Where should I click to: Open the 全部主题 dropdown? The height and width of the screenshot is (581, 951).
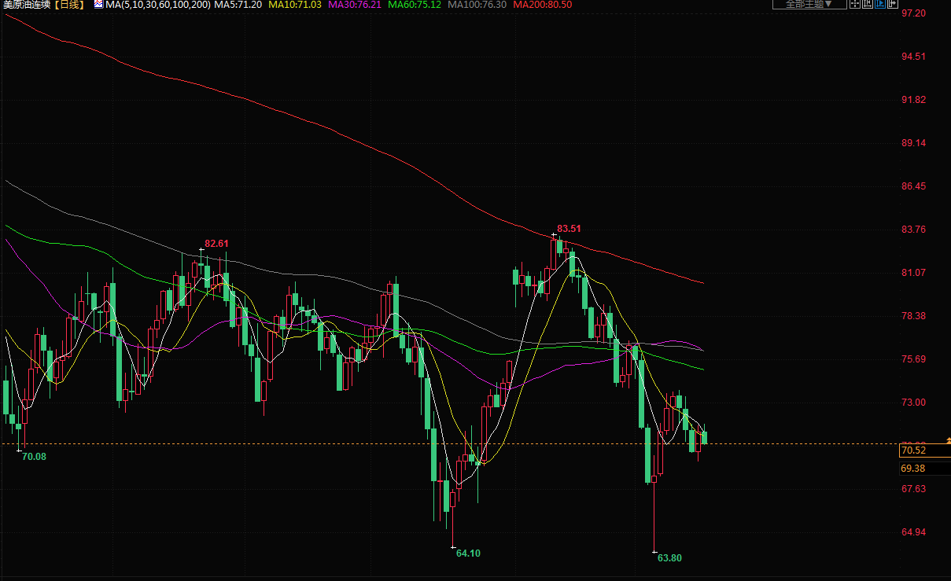coord(809,4)
